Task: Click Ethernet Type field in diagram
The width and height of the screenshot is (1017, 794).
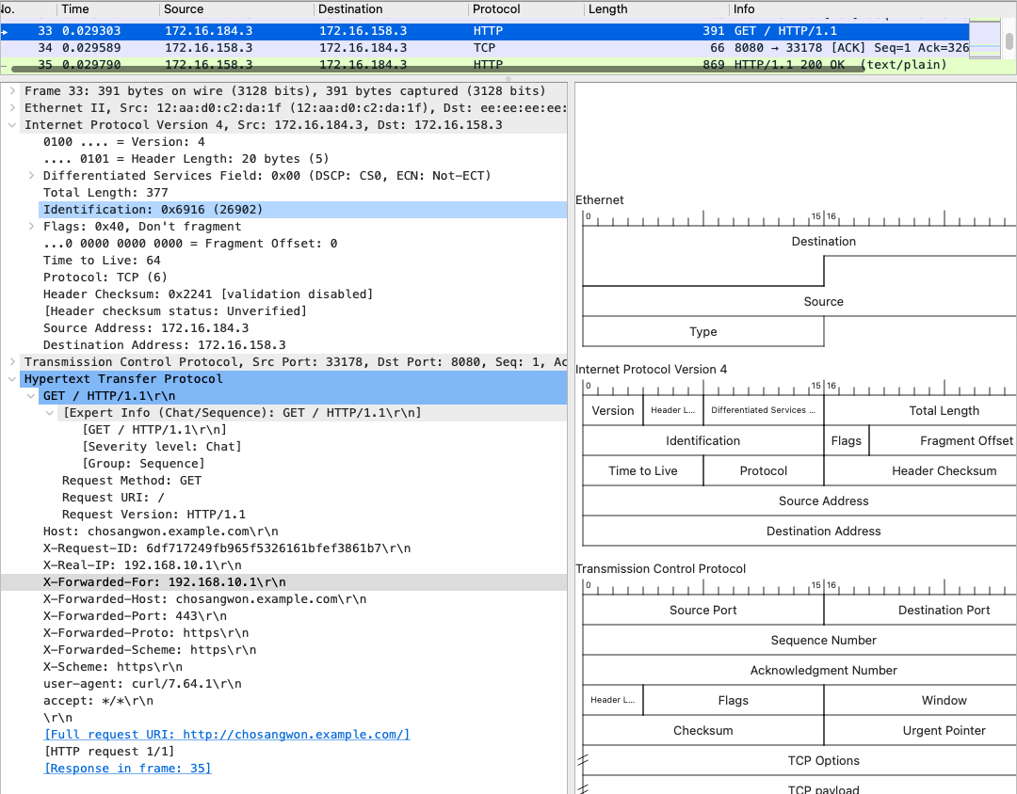Action: tap(703, 331)
